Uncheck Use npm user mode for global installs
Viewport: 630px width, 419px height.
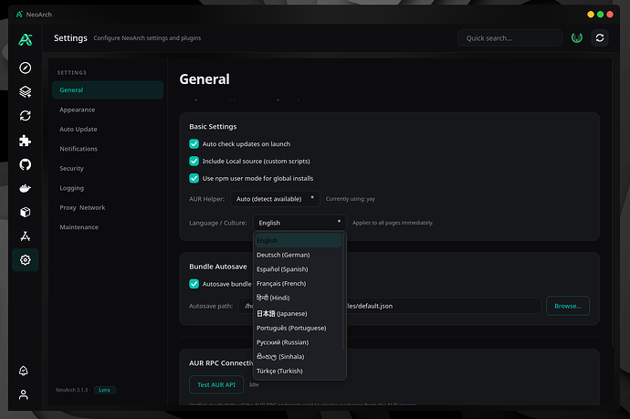tap(194, 178)
